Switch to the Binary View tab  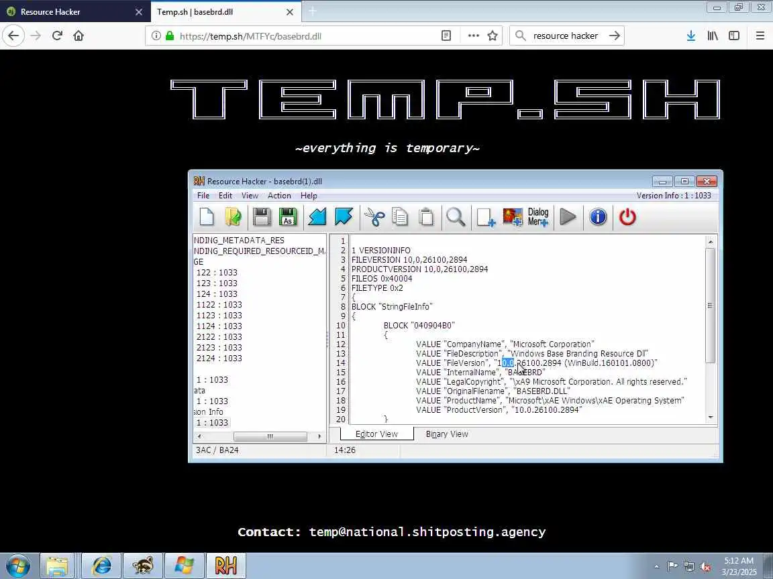pos(447,434)
